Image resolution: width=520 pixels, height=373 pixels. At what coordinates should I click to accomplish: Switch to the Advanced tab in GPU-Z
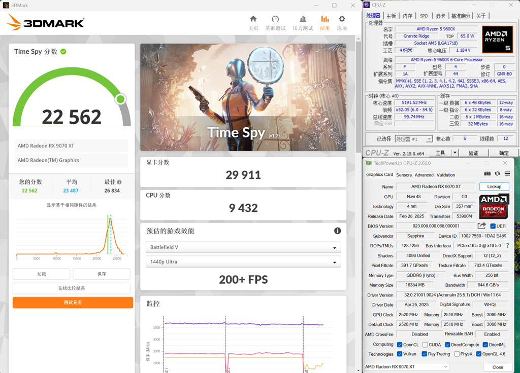click(424, 175)
